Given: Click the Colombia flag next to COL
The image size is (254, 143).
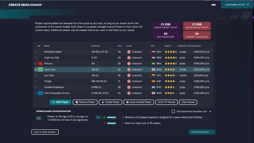Looking at the screenshot, I should (x=153, y=75).
